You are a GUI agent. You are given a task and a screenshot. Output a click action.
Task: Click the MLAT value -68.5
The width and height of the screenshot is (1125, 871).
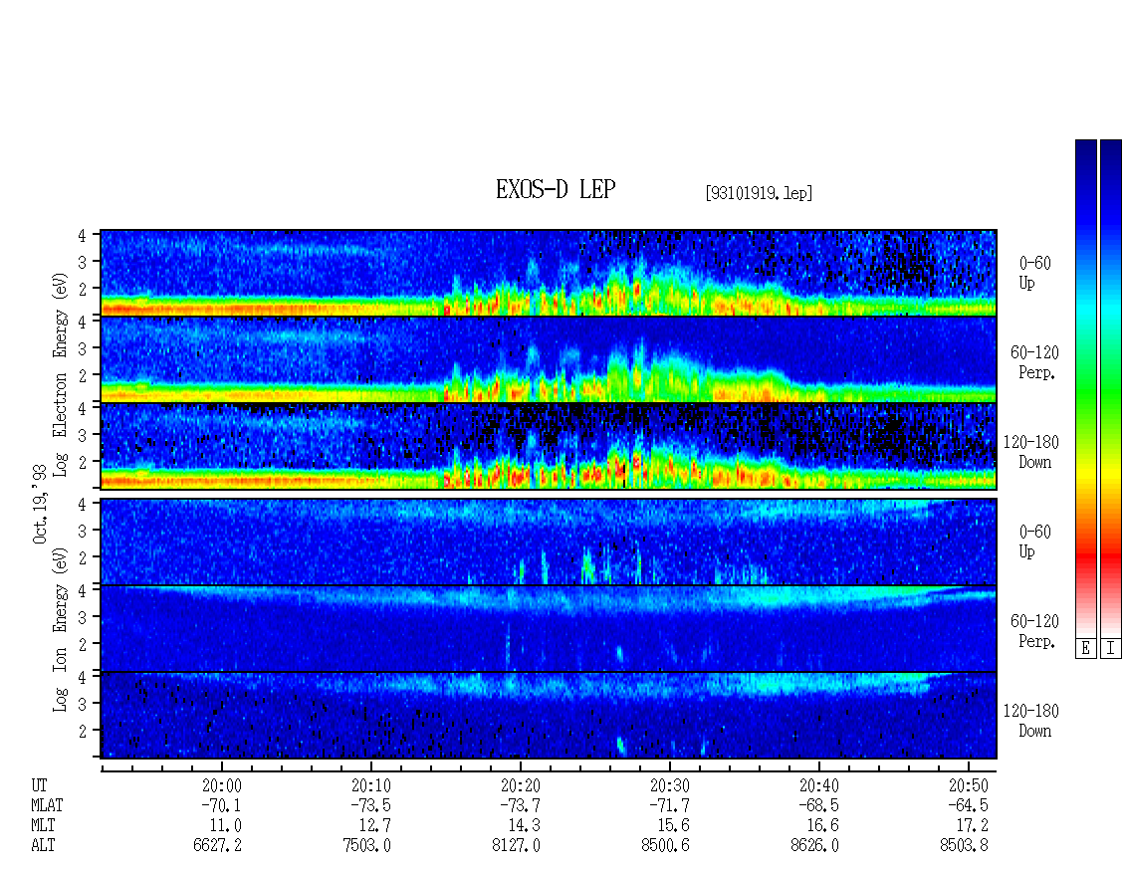pos(818,805)
